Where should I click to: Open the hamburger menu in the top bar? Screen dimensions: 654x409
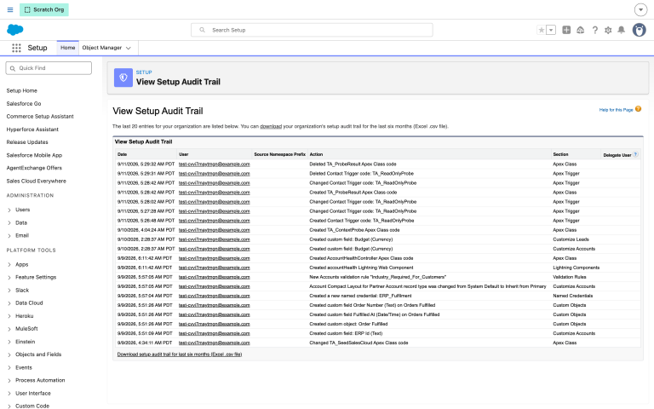[x=10, y=9]
